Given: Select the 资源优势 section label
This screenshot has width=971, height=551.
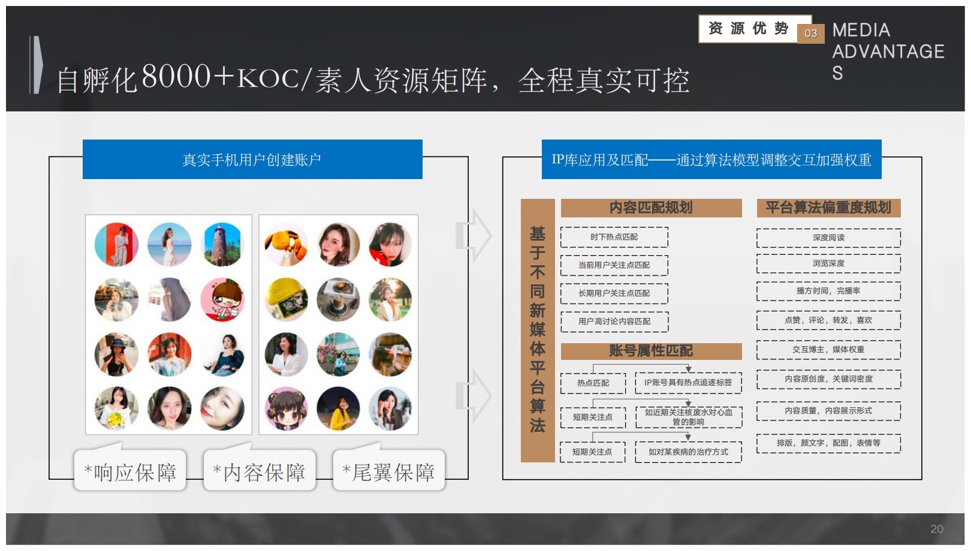Looking at the screenshot, I should 748,29.
